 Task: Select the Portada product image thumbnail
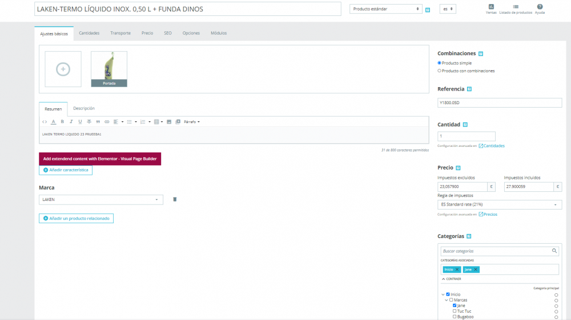(109, 69)
